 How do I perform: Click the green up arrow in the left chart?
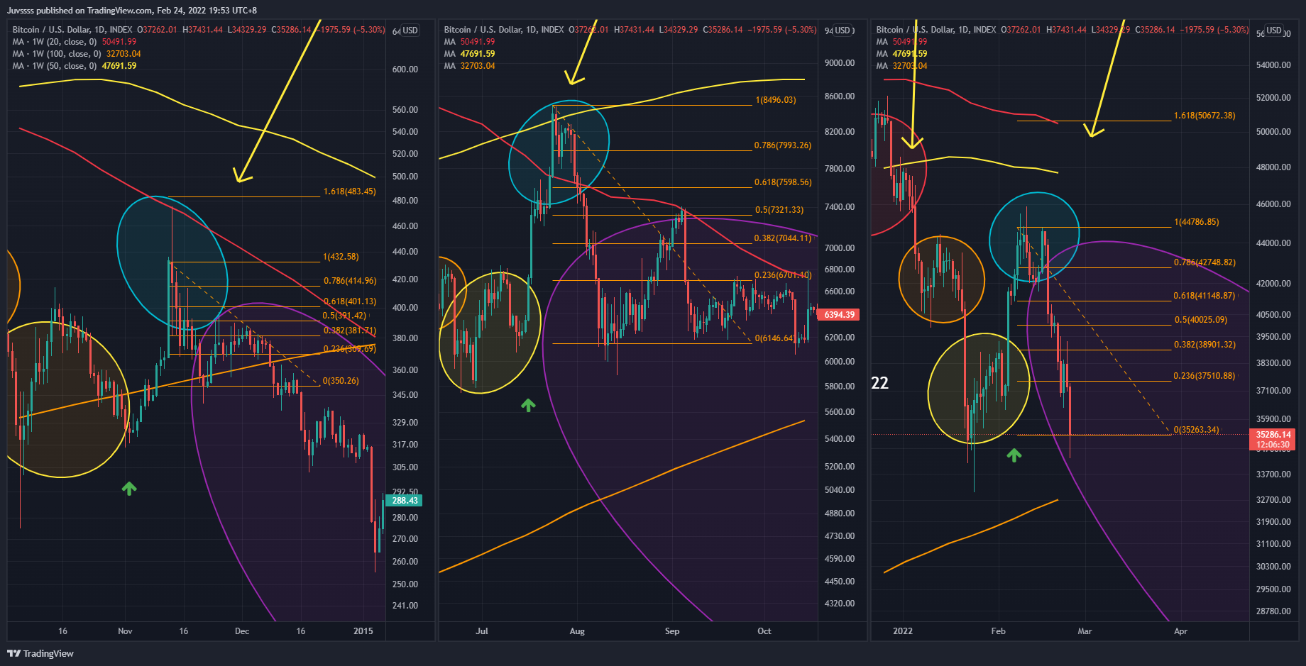(x=129, y=488)
